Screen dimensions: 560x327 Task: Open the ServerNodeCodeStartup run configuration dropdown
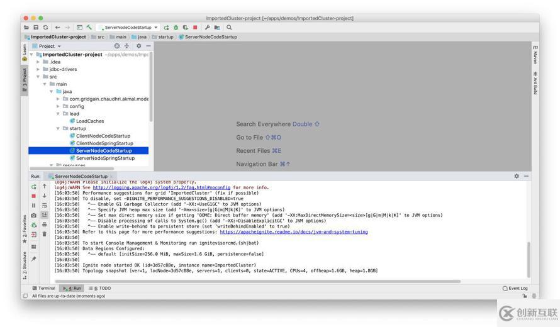128,28
